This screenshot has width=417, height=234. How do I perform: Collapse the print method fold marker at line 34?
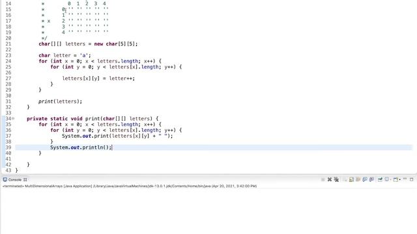coord(13,118)
